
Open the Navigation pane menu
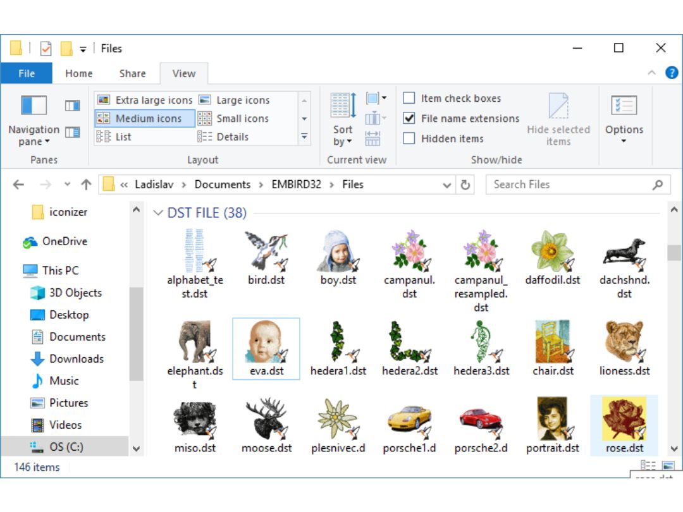(34, 121)
